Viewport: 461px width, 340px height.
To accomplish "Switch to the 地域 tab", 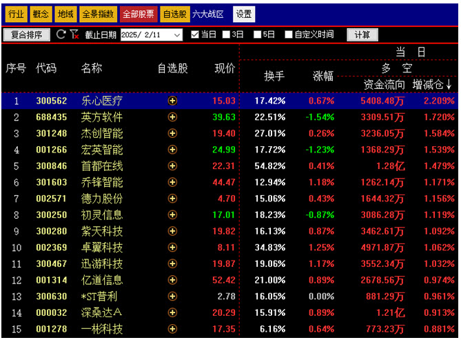I will pos(65,14).
